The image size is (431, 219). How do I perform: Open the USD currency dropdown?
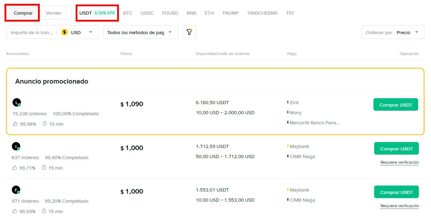click(77, 32)
